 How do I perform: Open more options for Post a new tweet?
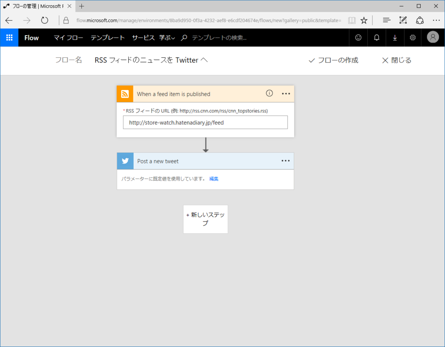pyautogui.click(x=286, y=161)
